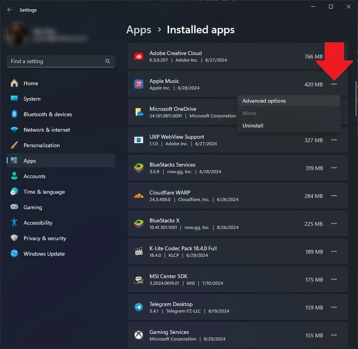Select the K-Lite Codec Pack entry
358x349 pixels.
click(x=238, y=252)
